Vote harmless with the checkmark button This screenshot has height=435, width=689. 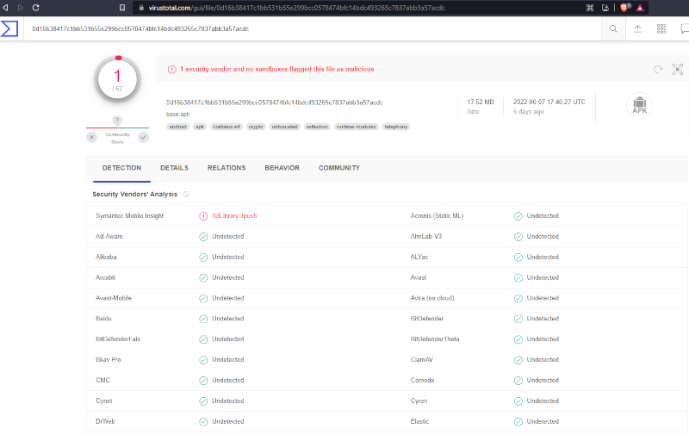pos(143,137)
